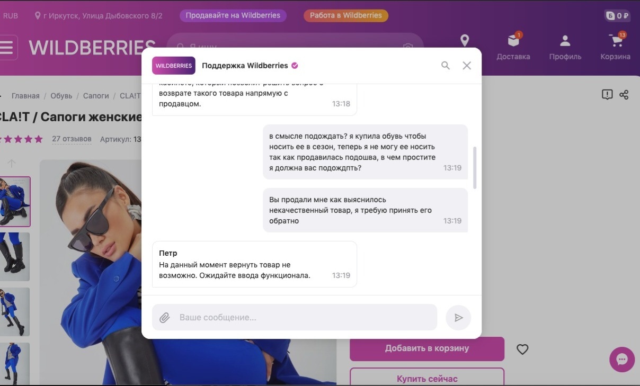
Task: Close the Поддержка Wildberries chat window
Action: pos(467,66)
